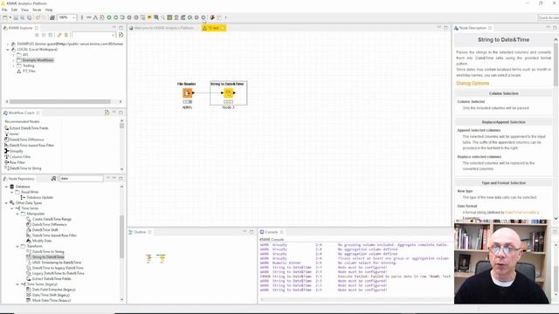559x314 pixels.
Task: Select UNIX Timestamp to Date&Time node
Action: (56, 263)
